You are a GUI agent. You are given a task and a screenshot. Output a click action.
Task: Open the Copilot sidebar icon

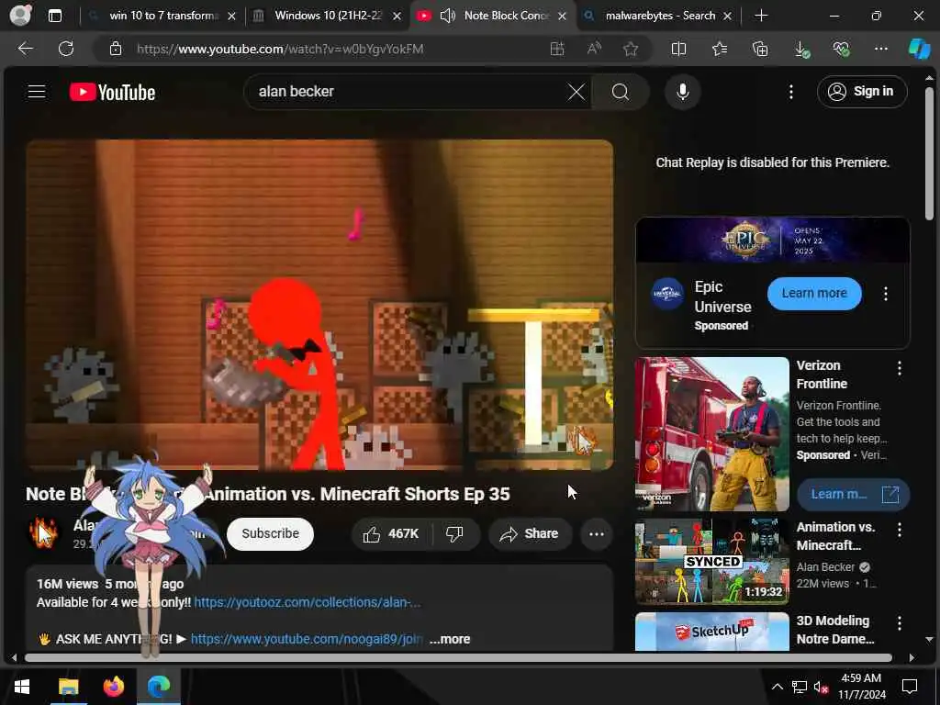click(918, 49)
